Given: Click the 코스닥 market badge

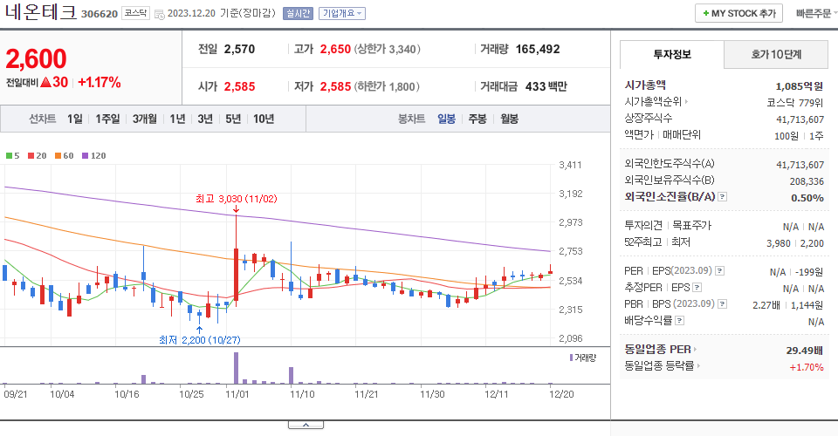Looking at the screenshot, I should point(135,13).
